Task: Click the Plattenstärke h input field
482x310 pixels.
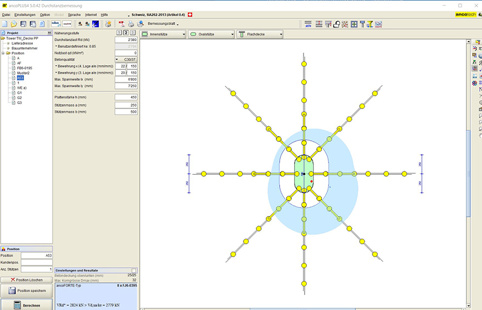Action: (x=126, y=97)
